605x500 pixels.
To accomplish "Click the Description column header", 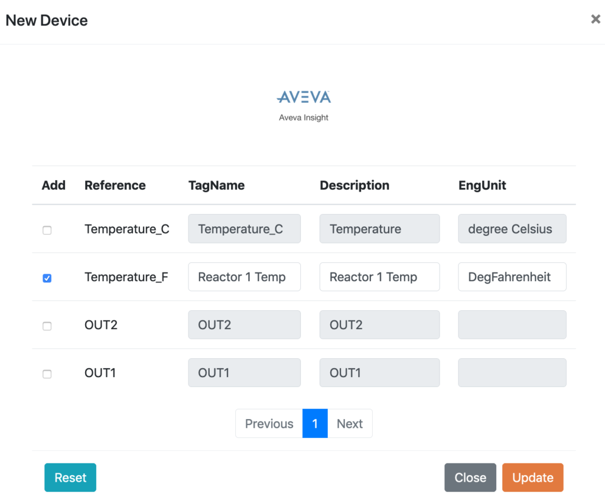I will (x=354, y=186).
